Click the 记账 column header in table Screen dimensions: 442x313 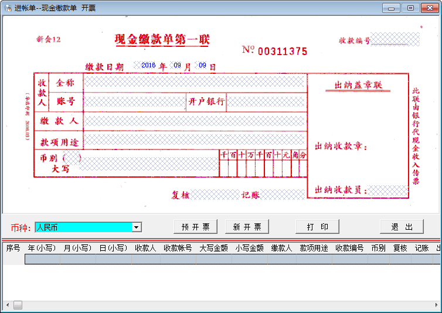tap(422, 248)
